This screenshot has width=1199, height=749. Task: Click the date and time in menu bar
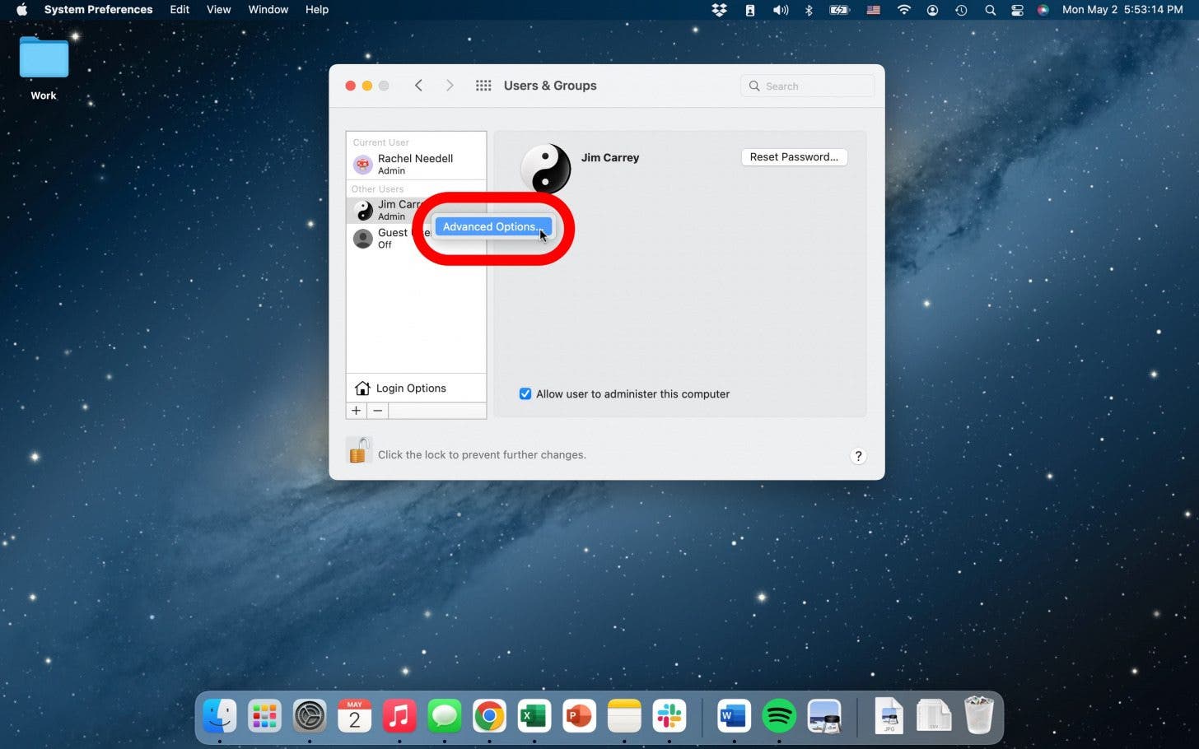(1122, 10)
